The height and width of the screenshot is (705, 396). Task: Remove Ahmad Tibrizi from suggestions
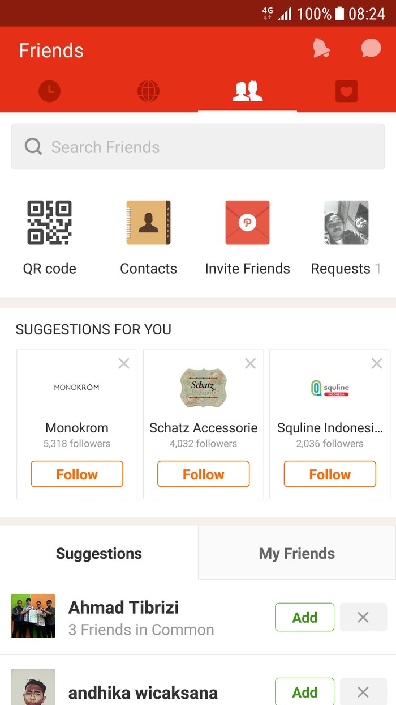(363, 617)
